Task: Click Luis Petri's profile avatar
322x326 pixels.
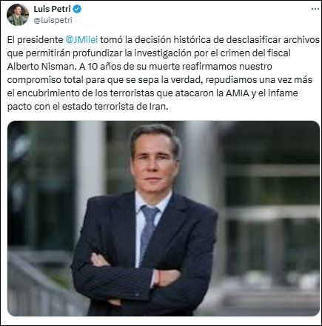Action: pos(18,15)
